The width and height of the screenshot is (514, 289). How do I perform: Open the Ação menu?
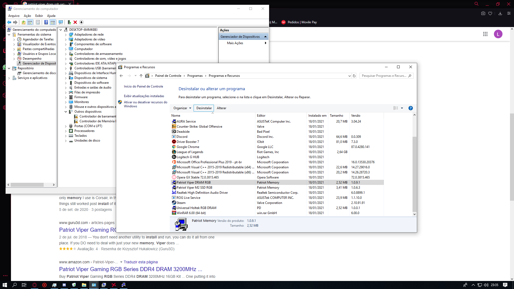[x=27, y=16]
